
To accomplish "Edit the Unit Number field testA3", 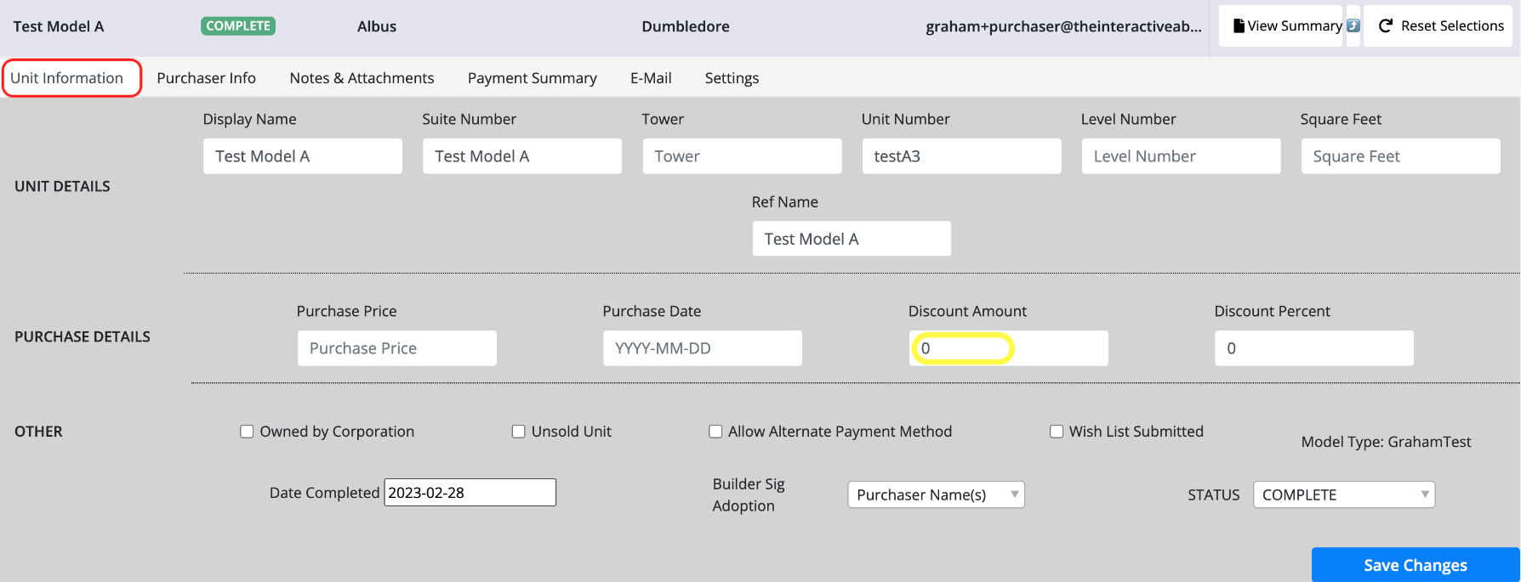I will pos(961,156).
